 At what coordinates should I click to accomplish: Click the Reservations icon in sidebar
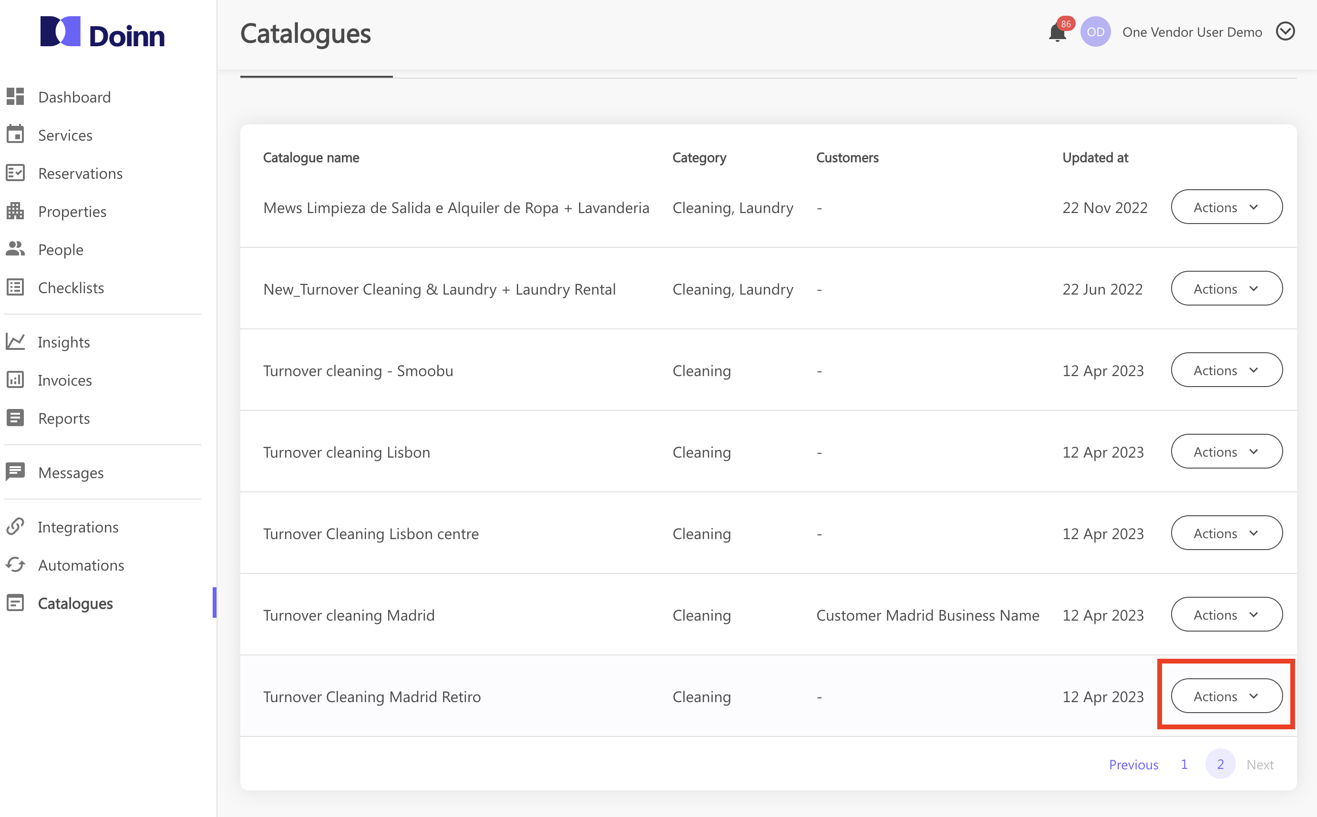(x=15, y=173)
